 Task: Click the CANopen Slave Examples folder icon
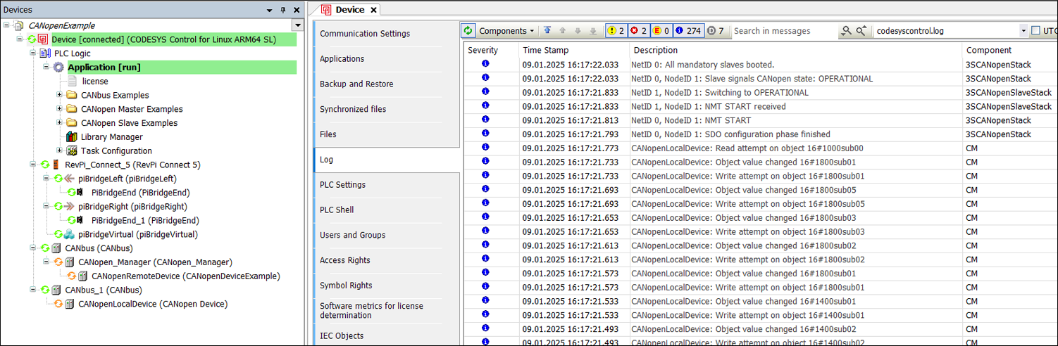72,123
